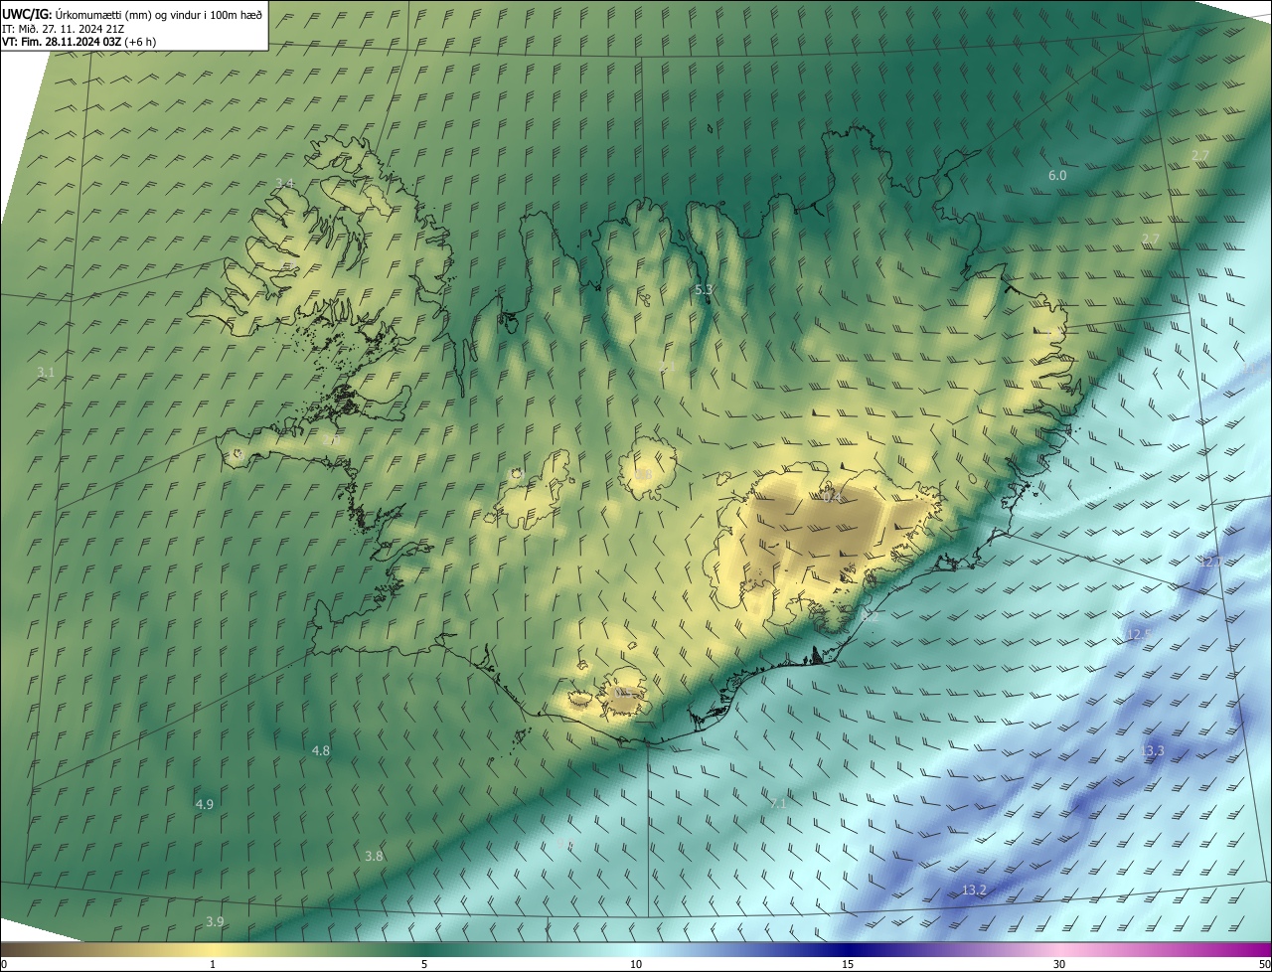Click the 13.2 value near the bottom
The image size is (1272, 972).
pyautogui.click(x=974, y=890)
